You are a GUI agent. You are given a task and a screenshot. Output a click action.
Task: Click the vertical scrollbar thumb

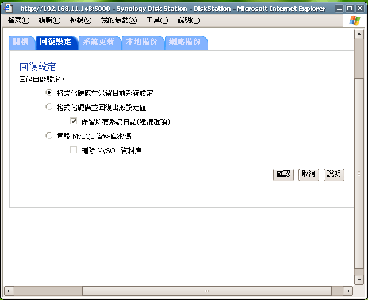pos(359,173)
